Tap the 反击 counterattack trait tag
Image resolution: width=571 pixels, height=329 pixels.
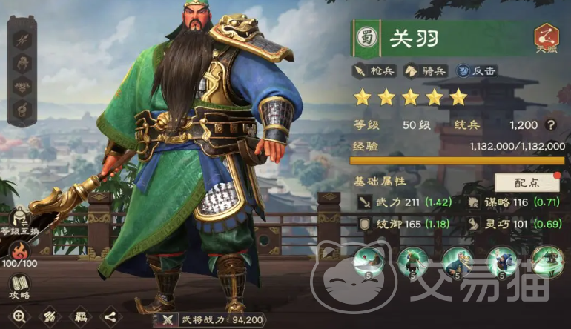click(x=477, y=70)
